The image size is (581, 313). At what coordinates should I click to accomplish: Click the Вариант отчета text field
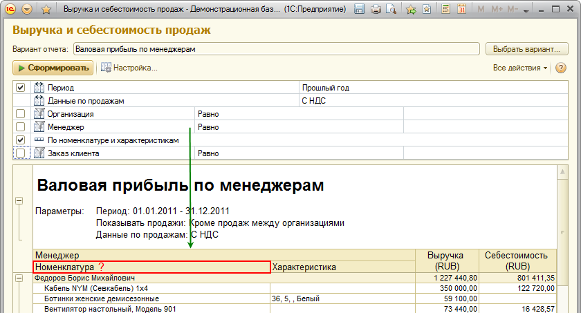tap(275, 50)
